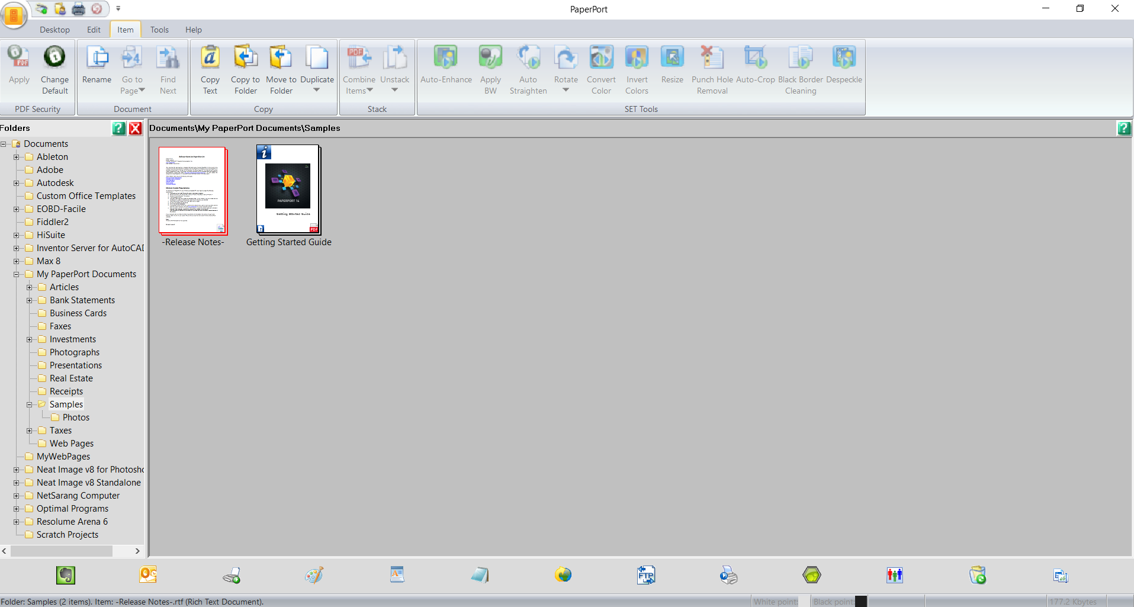Open the Duplicate dropdown arrow
This screenshot has height=607, width=1134.
tap(317, 90)
